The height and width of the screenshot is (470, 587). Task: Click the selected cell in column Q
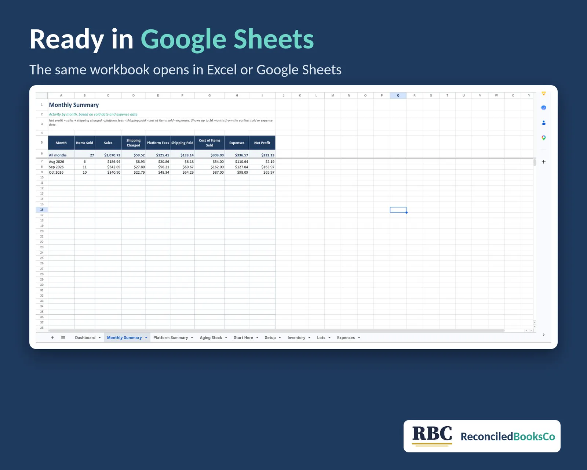click(398, 210)
